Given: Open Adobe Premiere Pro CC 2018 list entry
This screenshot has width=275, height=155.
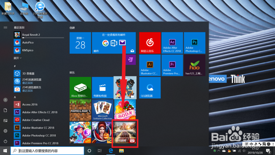Looking at the screenshot, I should [x=39, y=143].
